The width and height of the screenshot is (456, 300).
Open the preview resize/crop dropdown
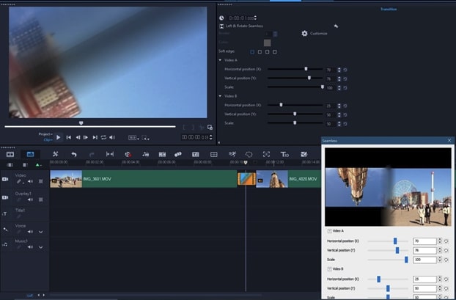[145, 138]
